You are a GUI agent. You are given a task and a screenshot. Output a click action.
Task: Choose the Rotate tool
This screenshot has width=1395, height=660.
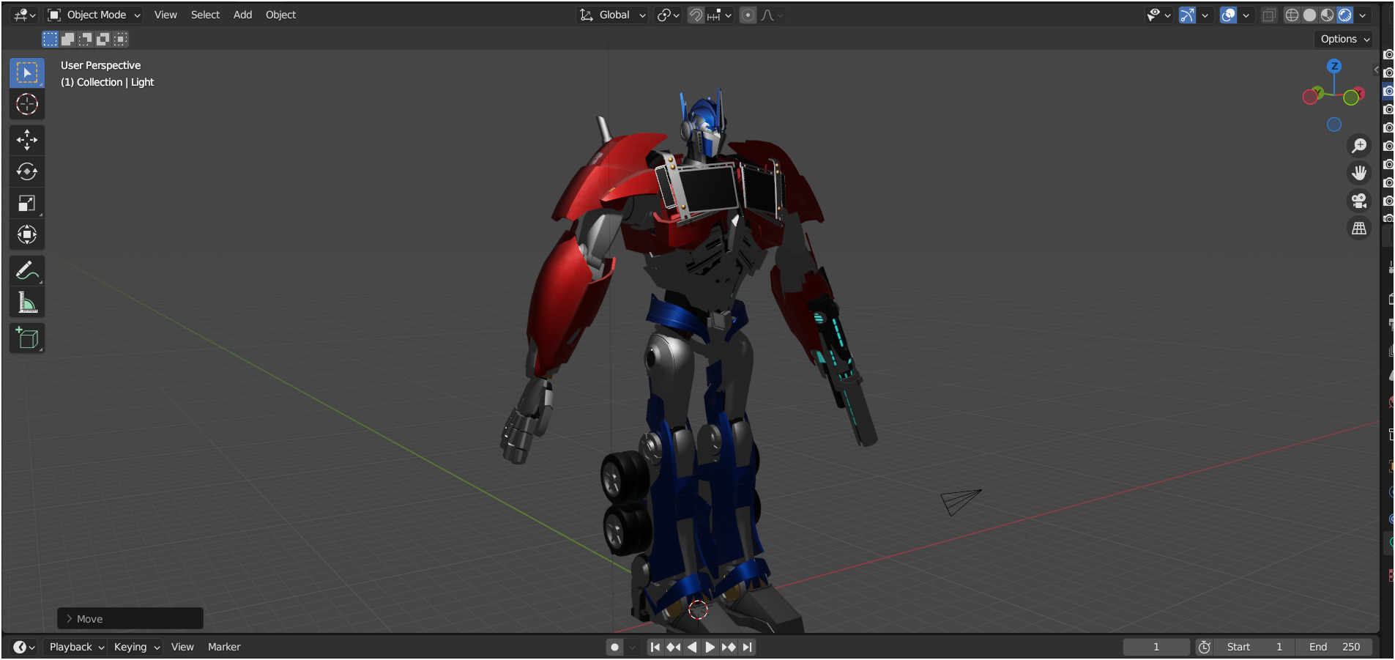tap(27, 171)
